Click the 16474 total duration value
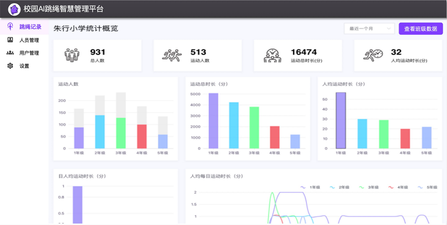447x225 pixels. pos(304,52)
